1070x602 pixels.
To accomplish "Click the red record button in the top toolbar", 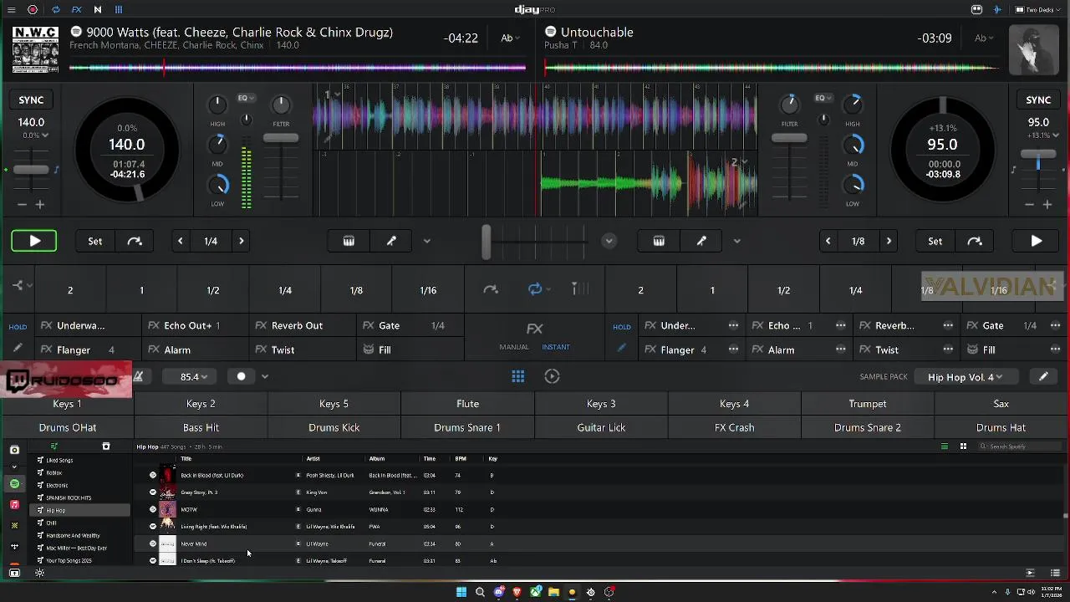I will pyautogui.click(x=33, y=9).
